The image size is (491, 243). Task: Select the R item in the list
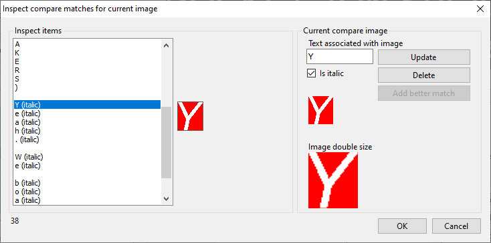(x=88, y=70)
